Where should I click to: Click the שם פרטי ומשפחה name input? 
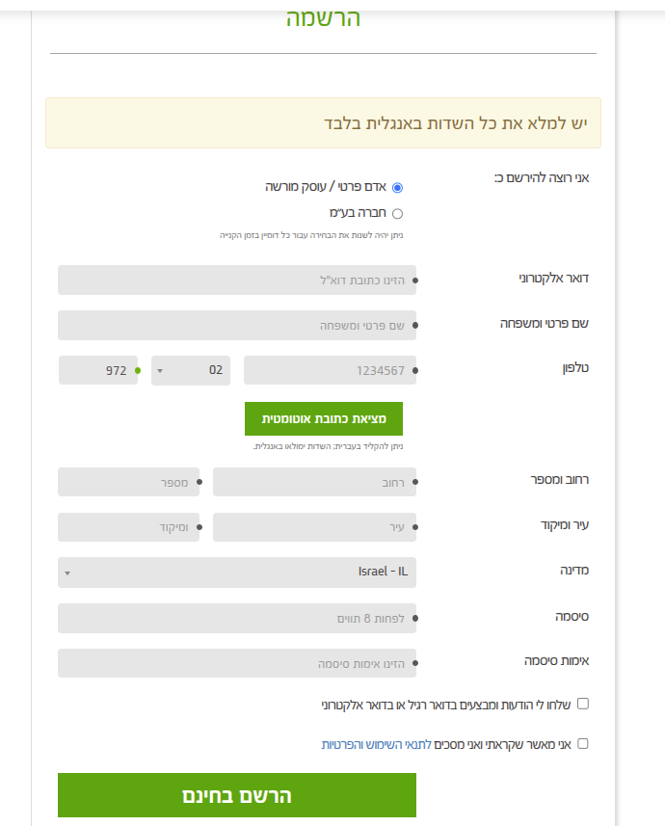click(x=237, y=325)
